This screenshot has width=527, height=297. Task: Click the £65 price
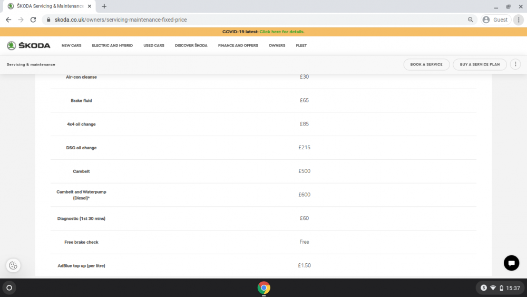pyautogui.click(x=304, y=100)
